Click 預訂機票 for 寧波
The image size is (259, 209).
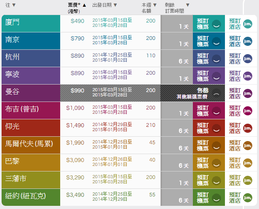click(x=203, y=76)
